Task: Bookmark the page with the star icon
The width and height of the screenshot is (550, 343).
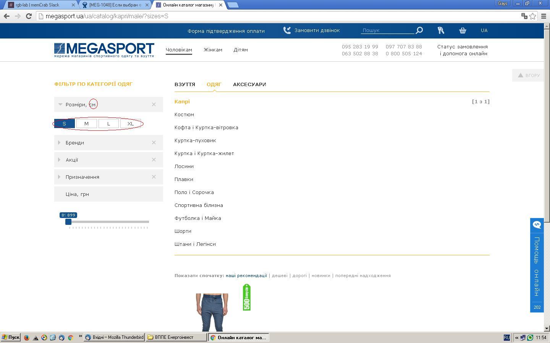Action: (x=532, y=16)
